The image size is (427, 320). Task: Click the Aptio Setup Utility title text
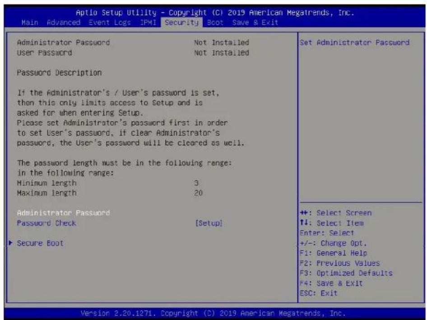[215, 13]
